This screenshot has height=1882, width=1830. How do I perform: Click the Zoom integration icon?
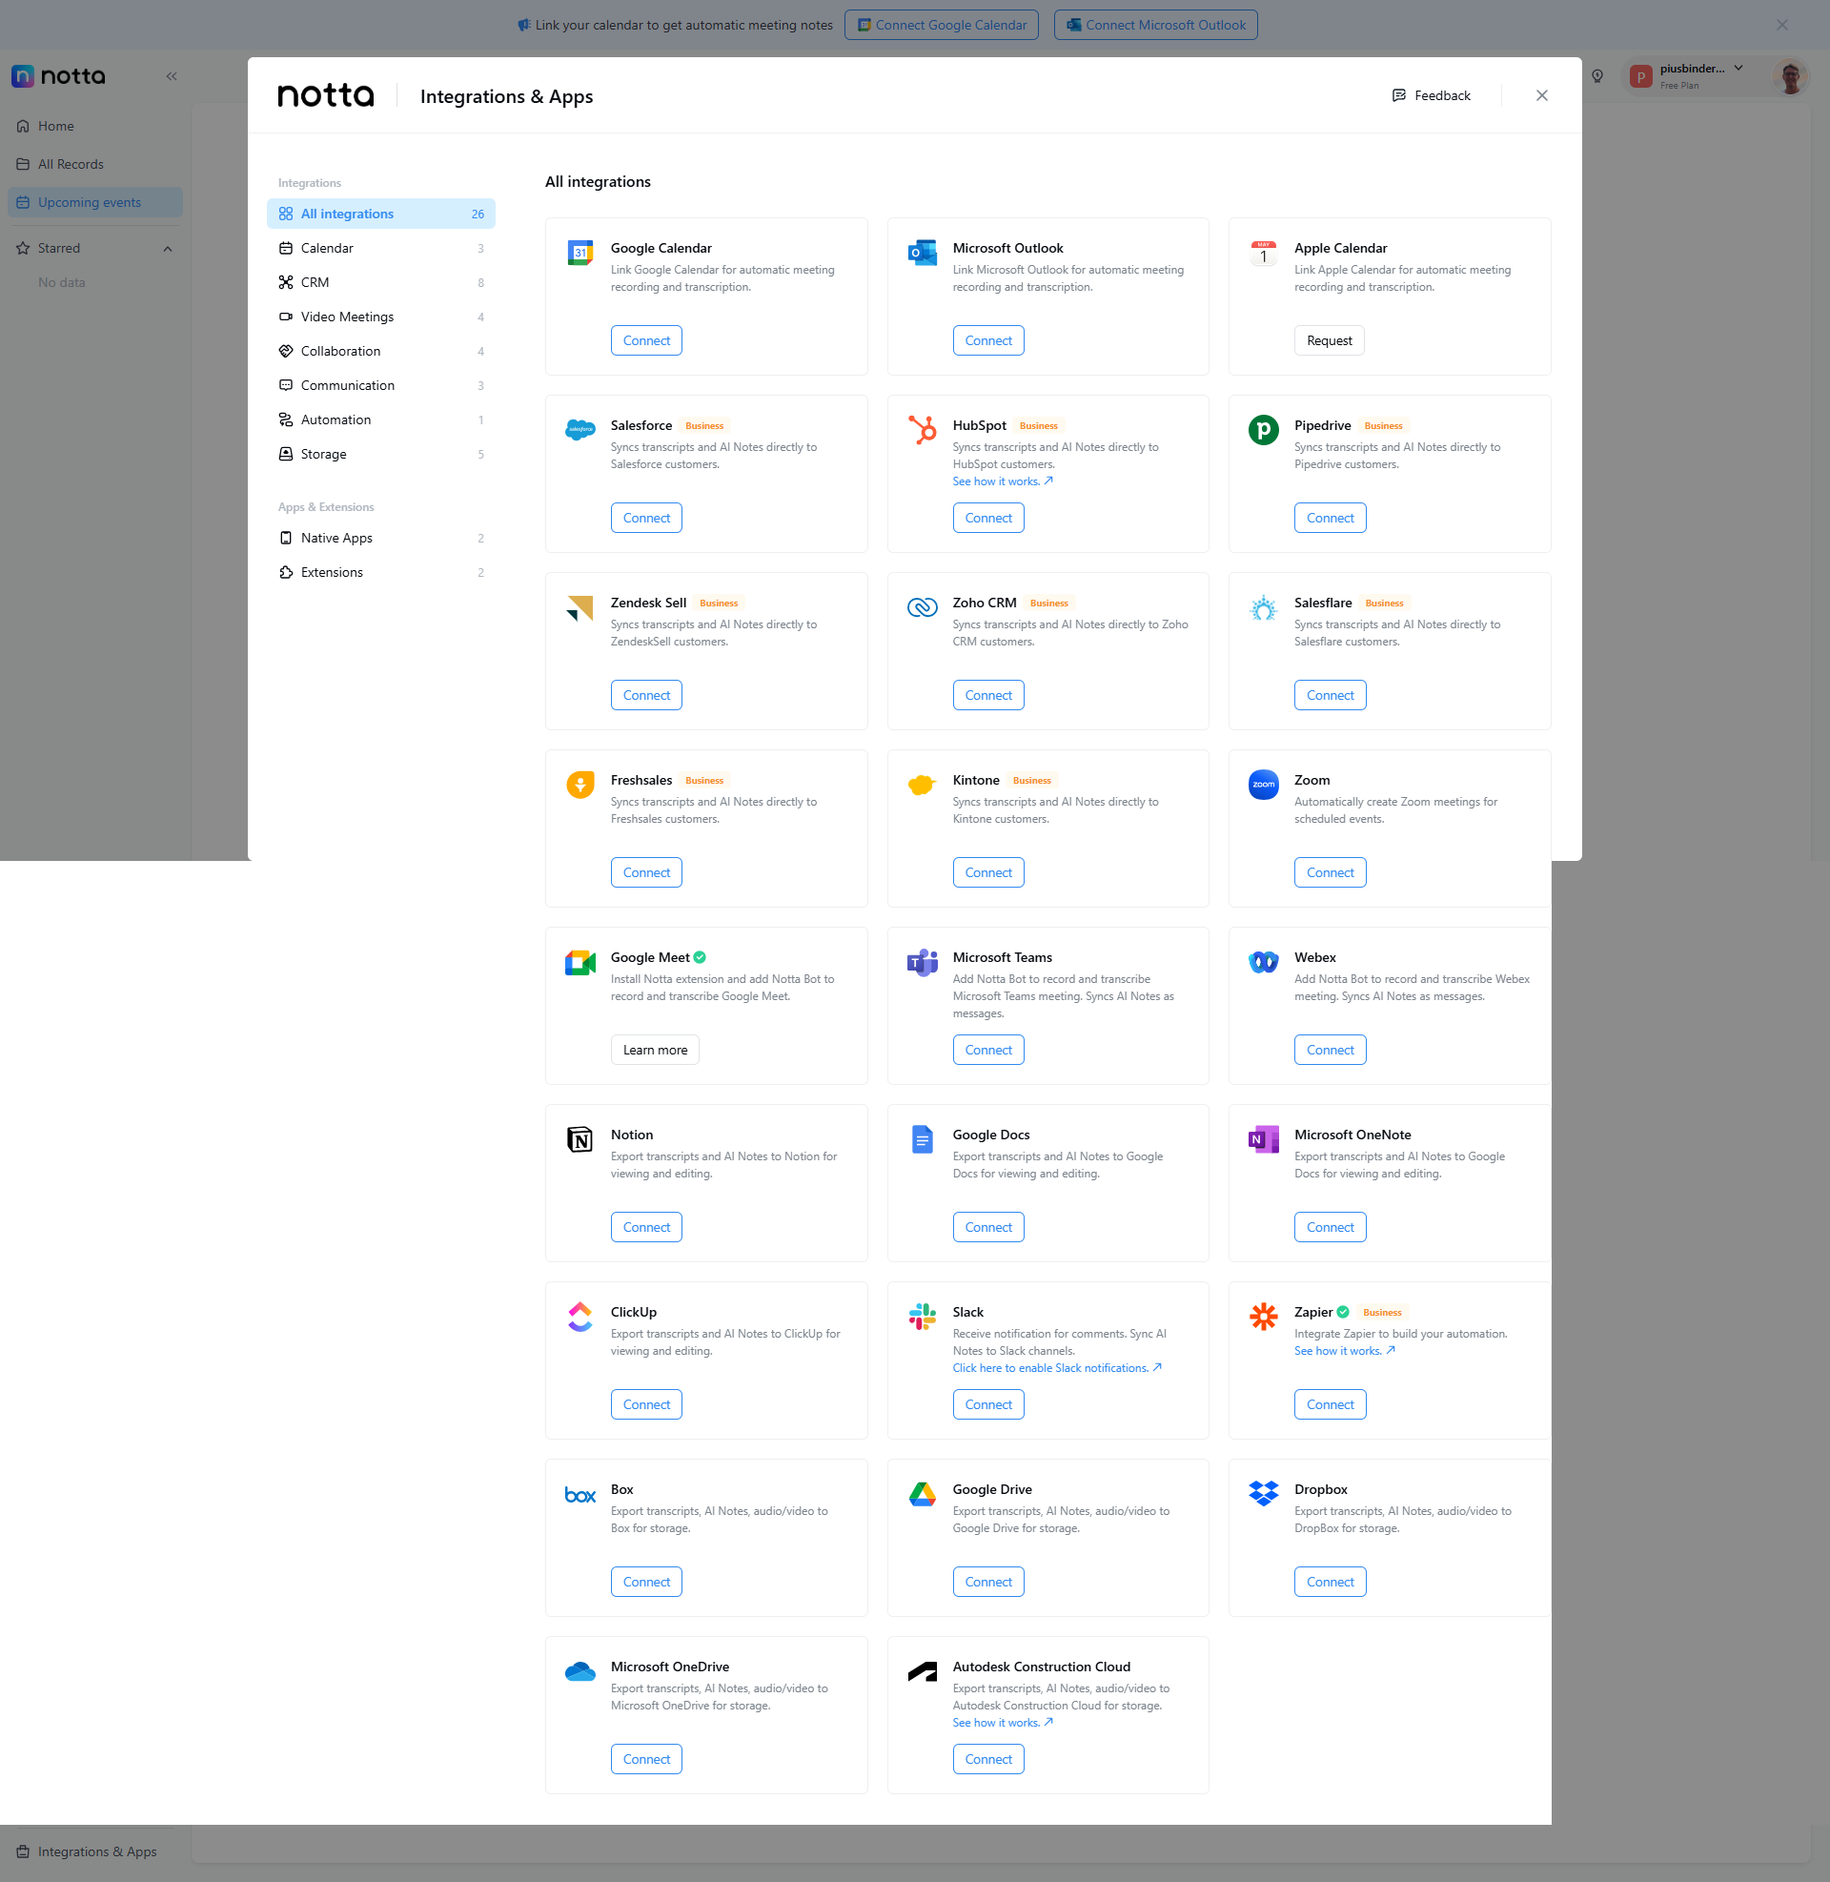1263,785
